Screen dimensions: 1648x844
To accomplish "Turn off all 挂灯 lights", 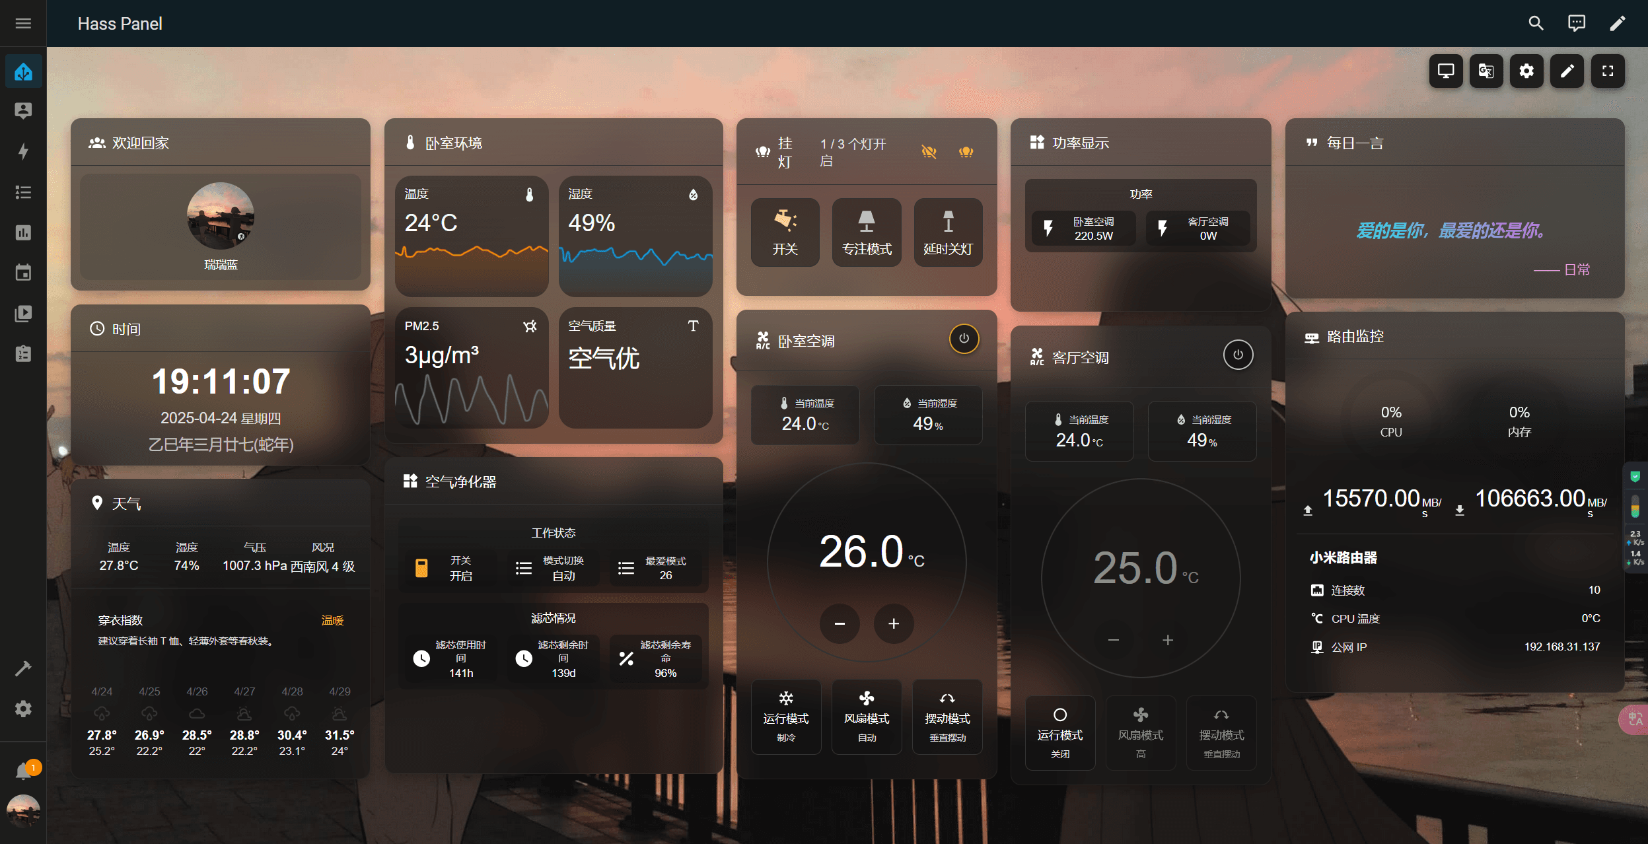I will pos(929,152).
